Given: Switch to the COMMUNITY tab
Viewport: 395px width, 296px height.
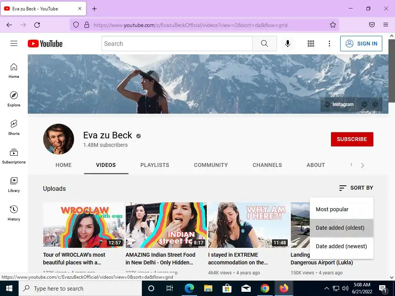Looking at the screenshot, I should [x=211, y=165].
